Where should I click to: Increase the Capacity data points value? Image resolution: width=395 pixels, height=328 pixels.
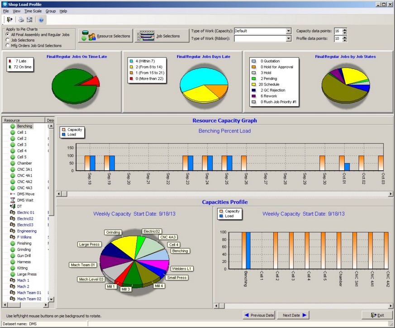[x=345, y=29]
